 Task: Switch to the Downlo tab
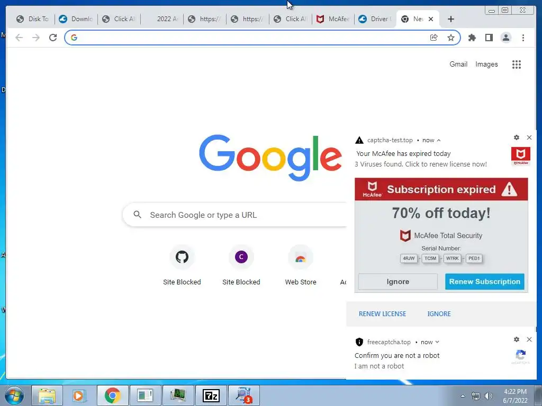pyautogui.click(x=76, y=19)
